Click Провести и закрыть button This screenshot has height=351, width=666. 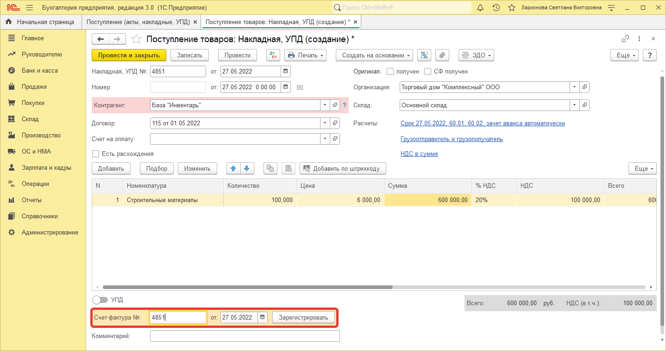click(129, 55)
